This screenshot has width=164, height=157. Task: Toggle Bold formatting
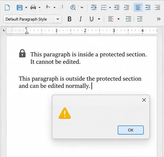69,19
